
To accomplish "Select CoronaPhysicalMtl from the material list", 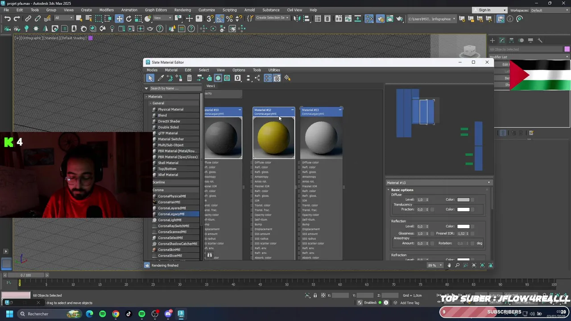I will point(172,196).
